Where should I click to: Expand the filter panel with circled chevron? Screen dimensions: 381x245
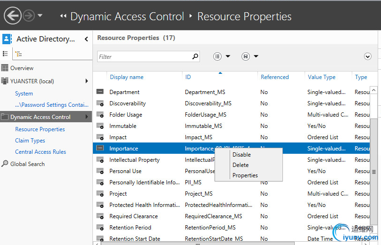point(368,56)
